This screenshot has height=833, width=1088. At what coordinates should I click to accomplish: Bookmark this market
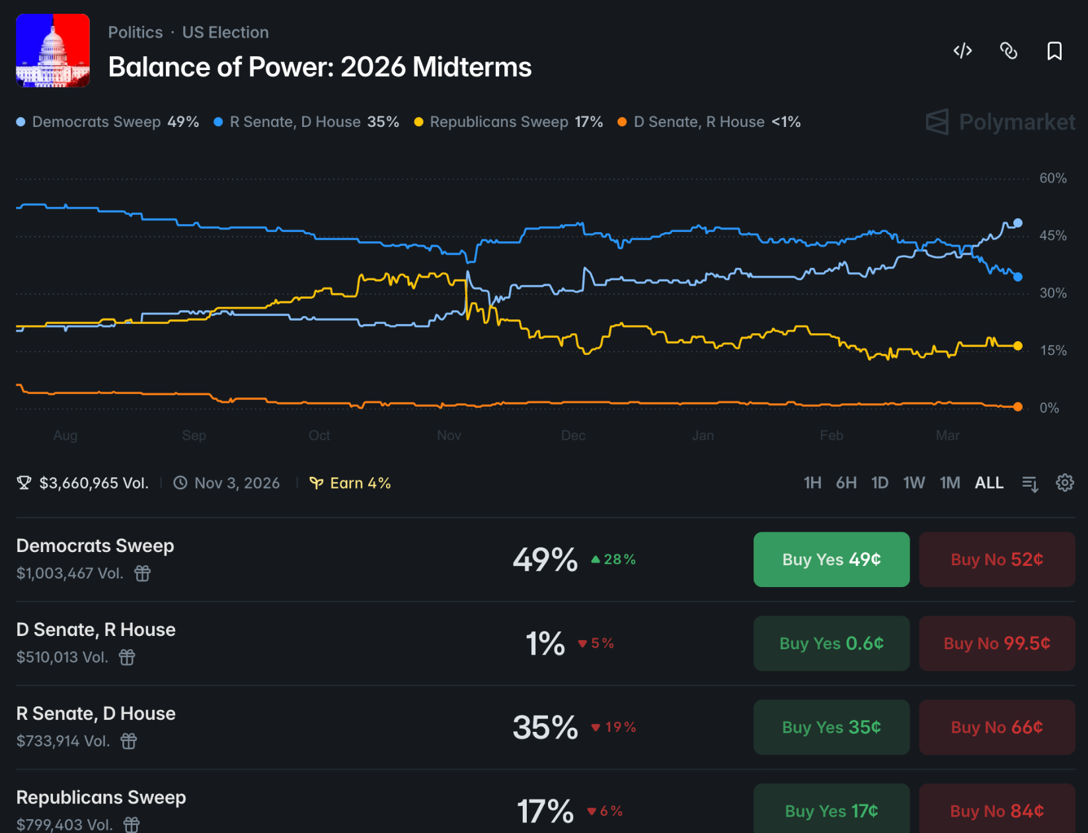pyautogui.click(x=1054, y=51)
